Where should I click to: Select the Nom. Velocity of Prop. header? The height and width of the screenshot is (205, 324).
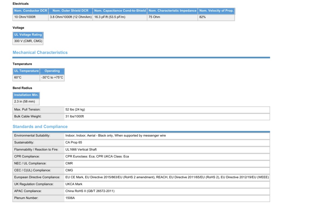coord(216,11)
